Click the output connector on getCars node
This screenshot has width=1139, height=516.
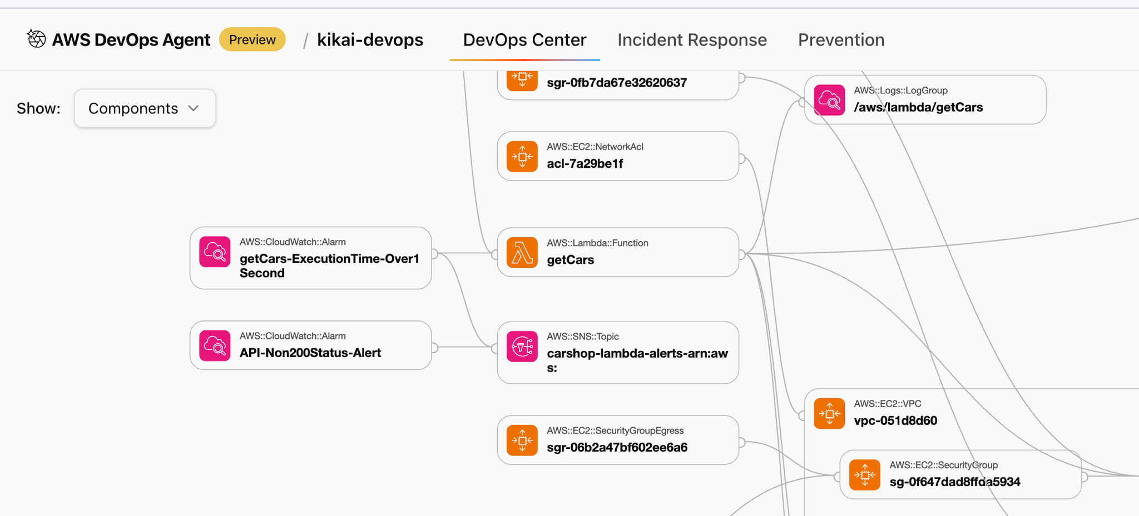(741, 254)
